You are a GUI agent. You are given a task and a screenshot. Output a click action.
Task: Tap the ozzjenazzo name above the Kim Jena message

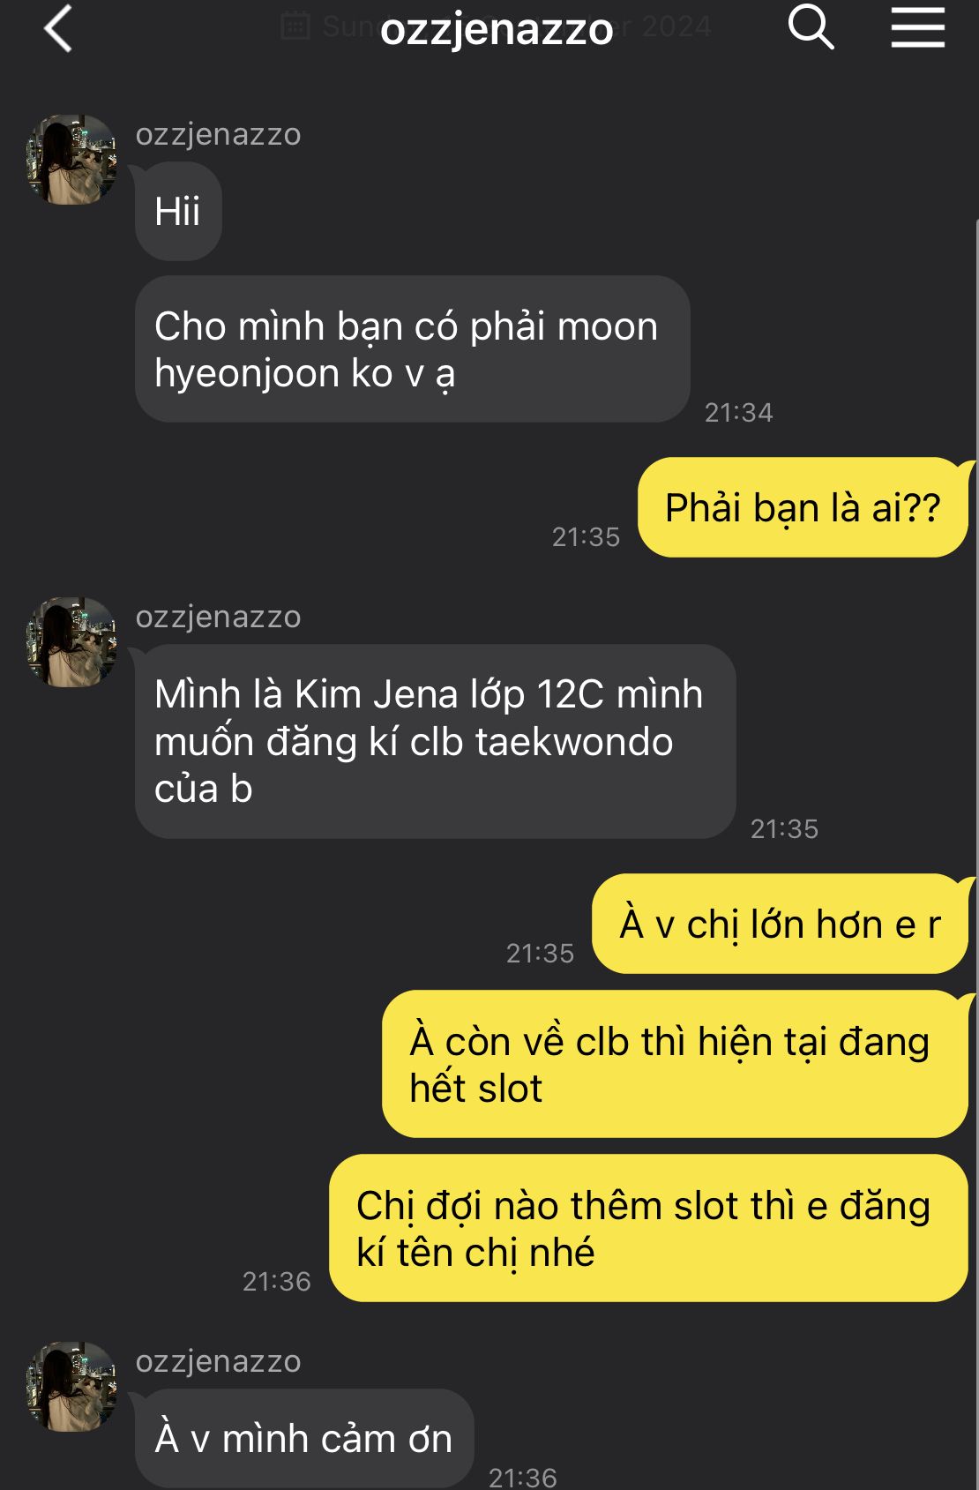click(x=218, y=617)
